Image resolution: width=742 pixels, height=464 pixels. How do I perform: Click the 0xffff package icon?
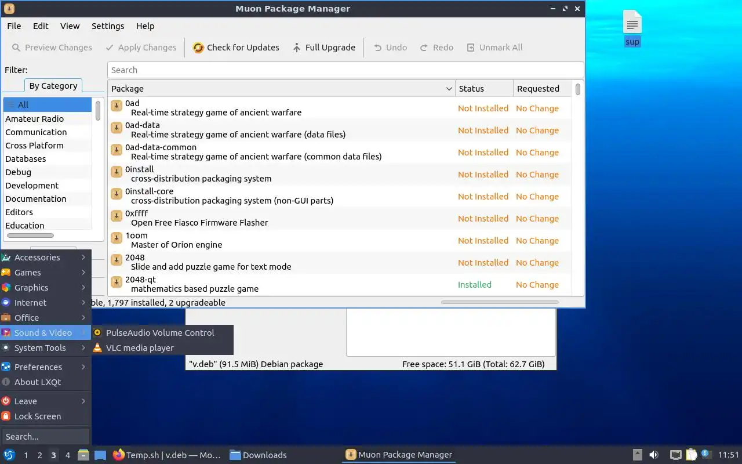click(x=116, y=215)
